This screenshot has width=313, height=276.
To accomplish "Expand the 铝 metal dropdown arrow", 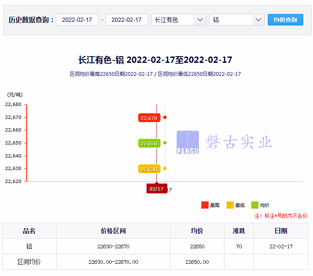I will [x=258, y=20].
